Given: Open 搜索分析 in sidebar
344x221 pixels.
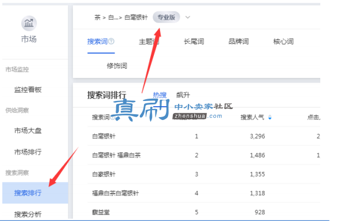Looking at the screenshot, I should pos(28,214).
